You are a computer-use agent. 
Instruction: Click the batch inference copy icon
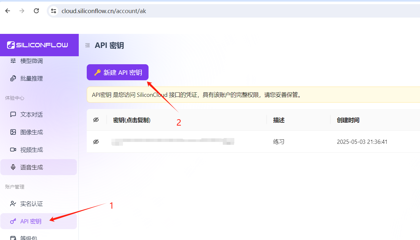tap(13, 78)
